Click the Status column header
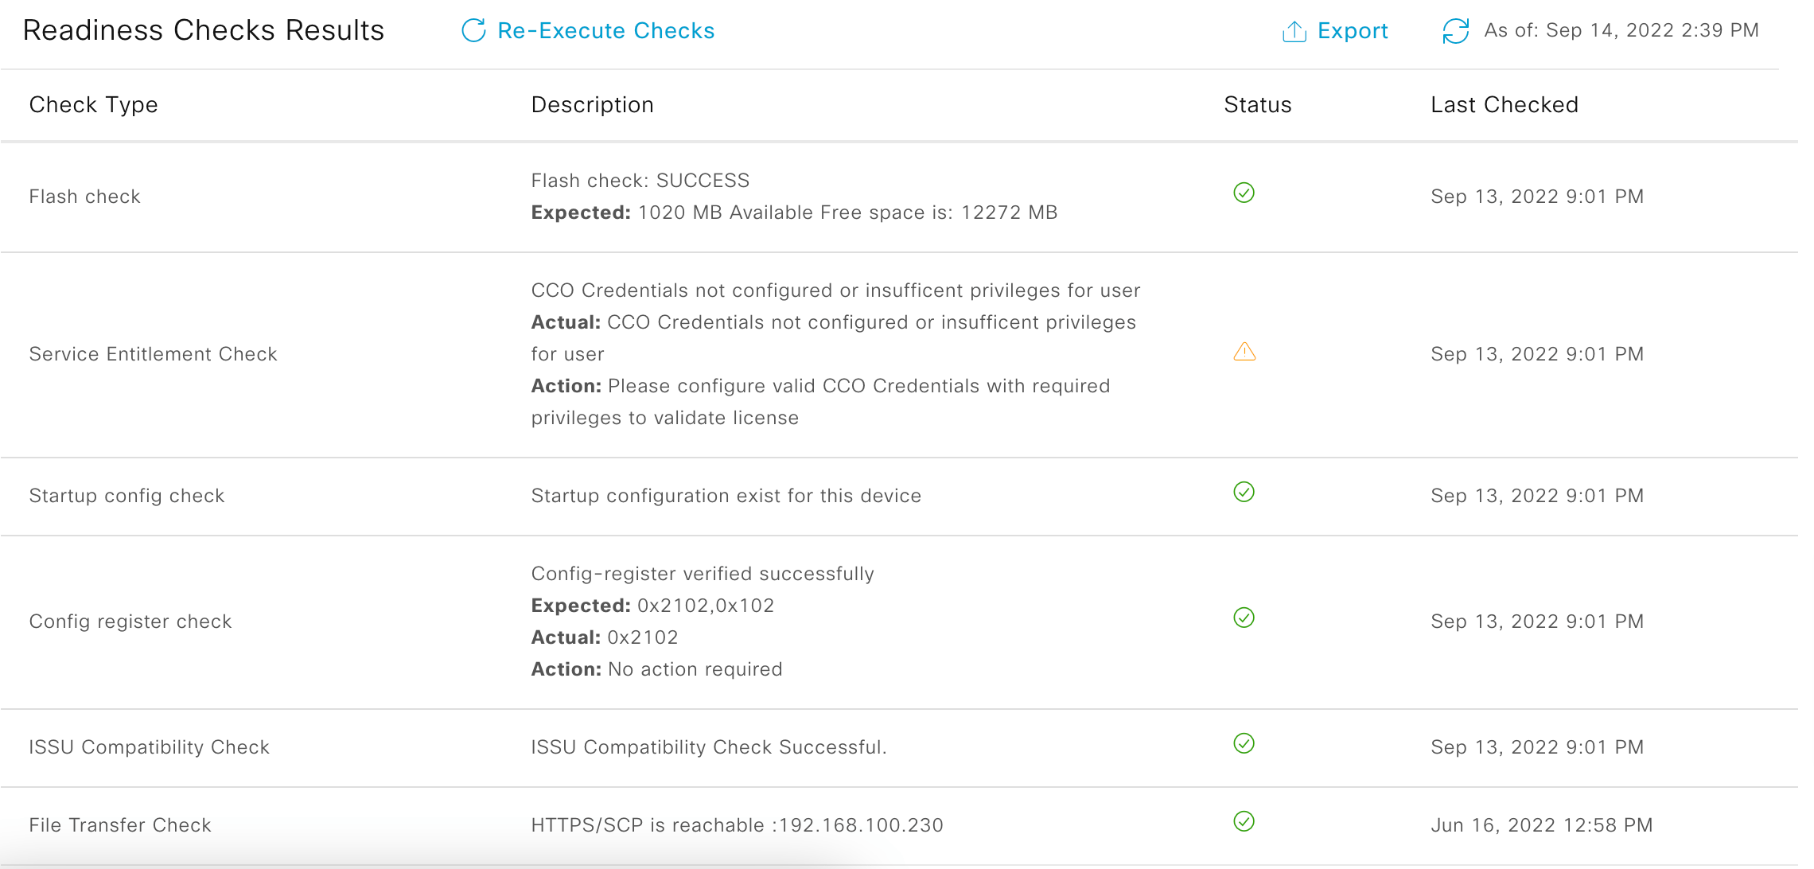This screenshot has width=1814, height=869. point(1257,104)
